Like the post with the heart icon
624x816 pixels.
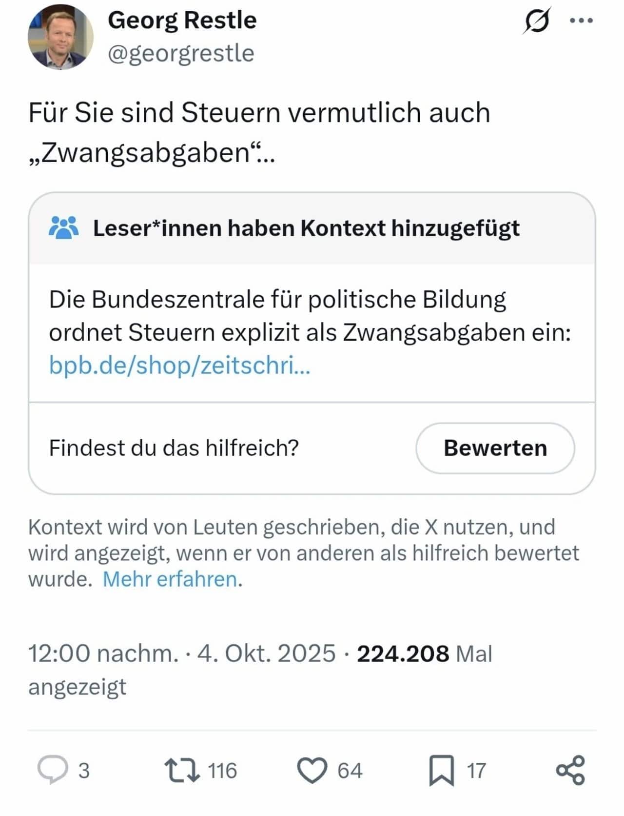(312, 770)
